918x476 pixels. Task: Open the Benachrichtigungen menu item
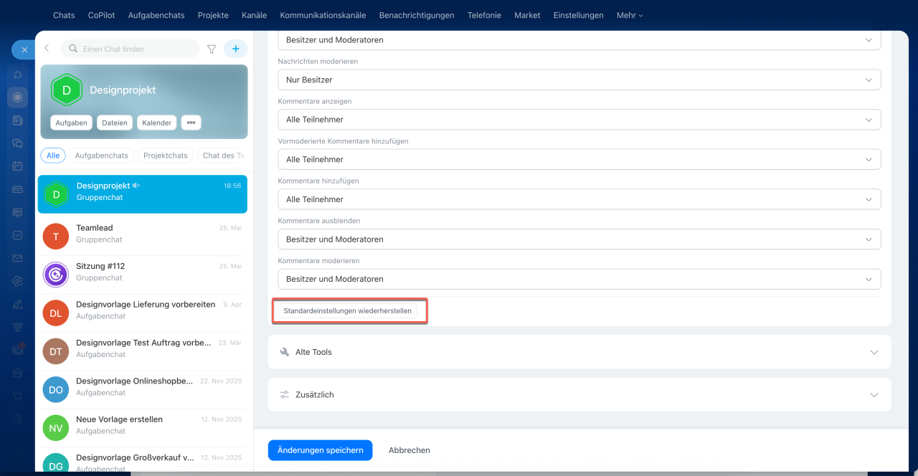417,15
